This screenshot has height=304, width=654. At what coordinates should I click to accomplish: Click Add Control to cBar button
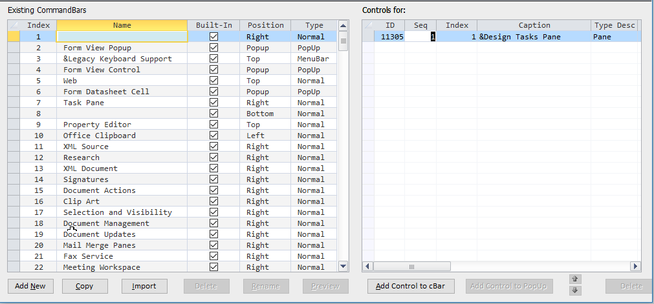pos(411,286)
